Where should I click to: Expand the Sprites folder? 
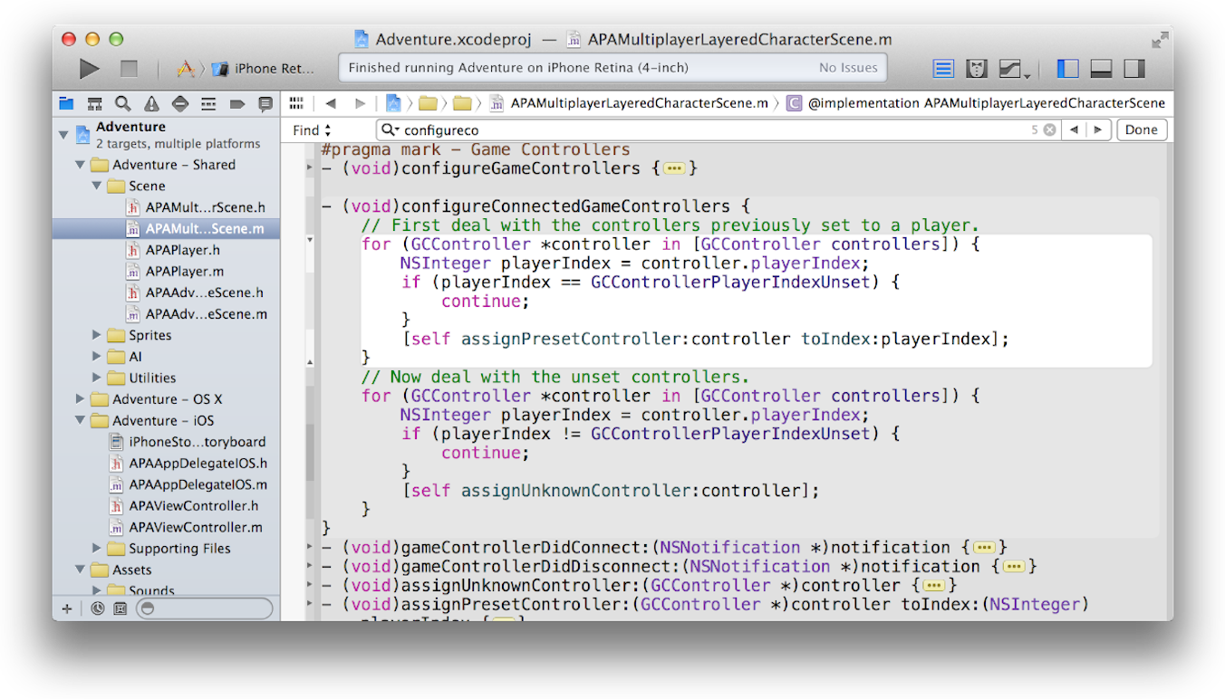[96, 335]
